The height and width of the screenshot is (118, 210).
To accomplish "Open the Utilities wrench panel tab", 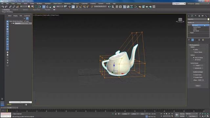I will [206, 16].
